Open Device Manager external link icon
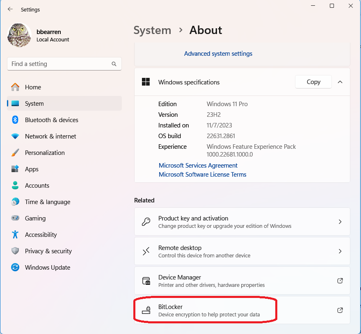The image size is (361, 334). click(340, 281)
